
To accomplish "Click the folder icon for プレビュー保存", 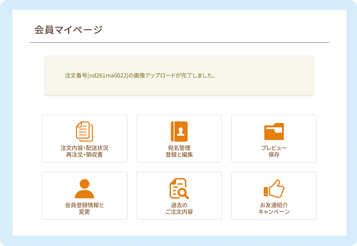I will (274, 131).
